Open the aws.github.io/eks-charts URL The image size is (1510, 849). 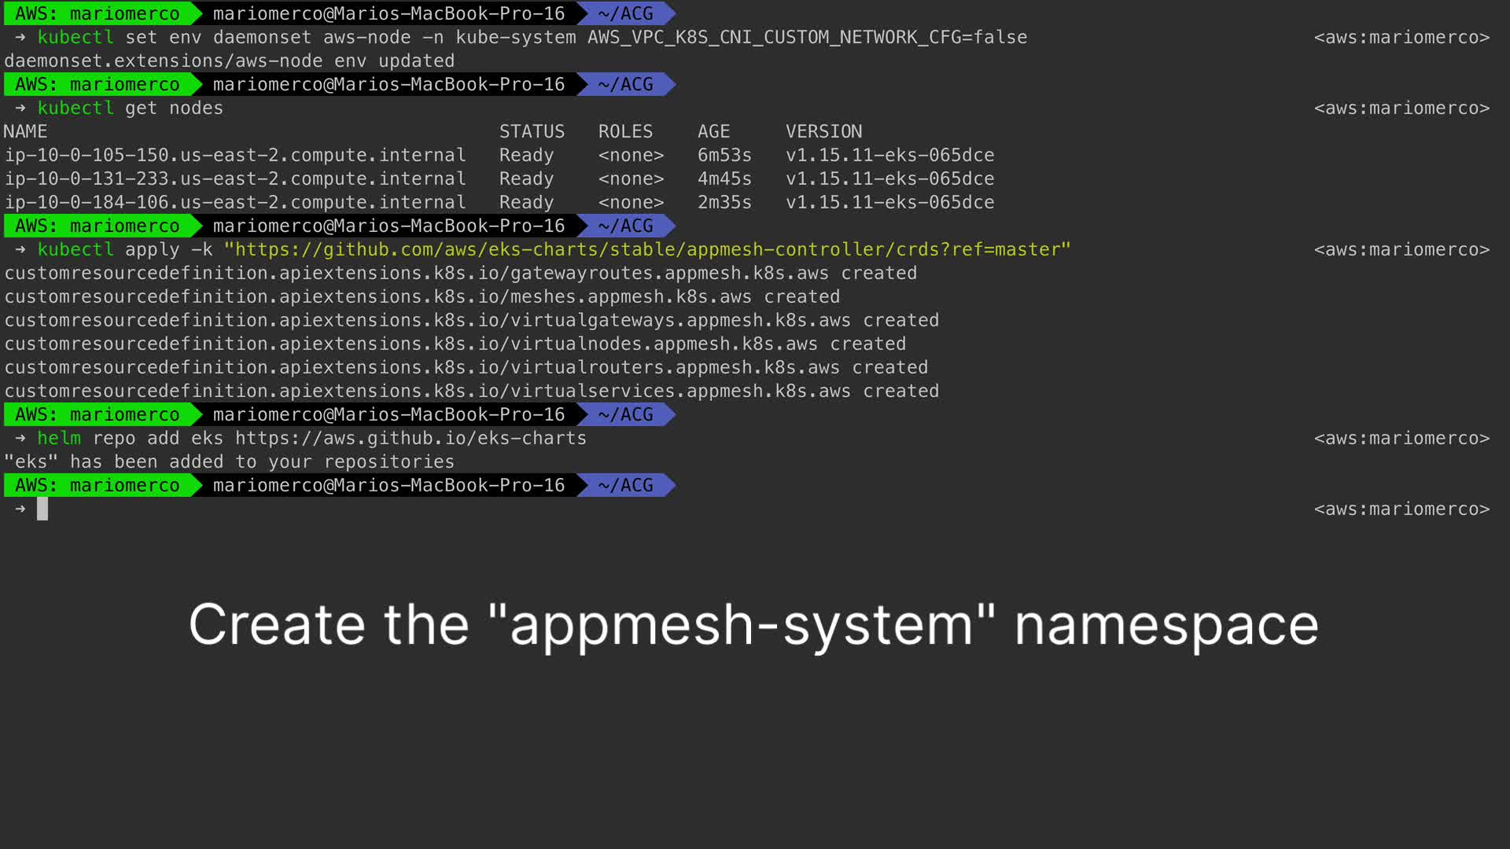point(411,439)
